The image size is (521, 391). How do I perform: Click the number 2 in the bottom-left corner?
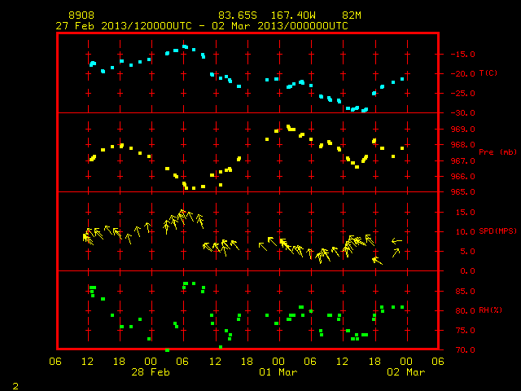click(x=15, y=386)
